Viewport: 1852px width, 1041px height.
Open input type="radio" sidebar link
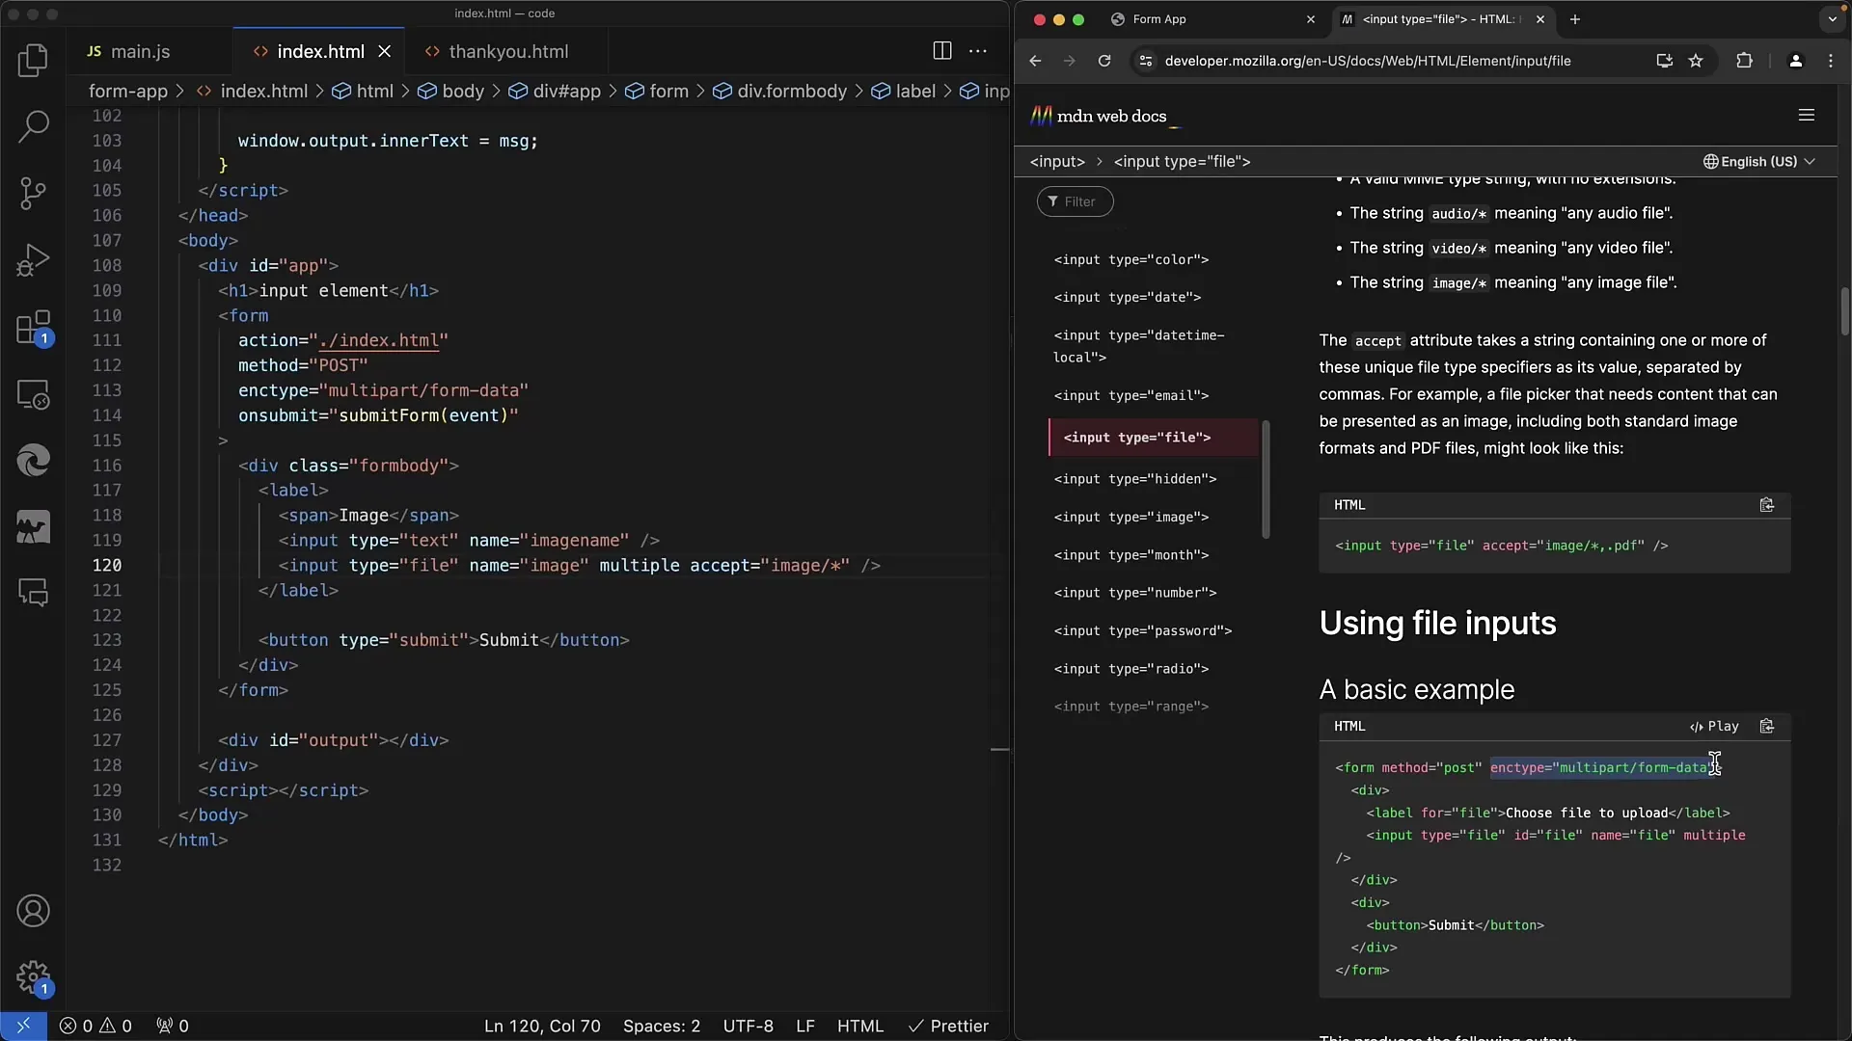(1131, 669)
